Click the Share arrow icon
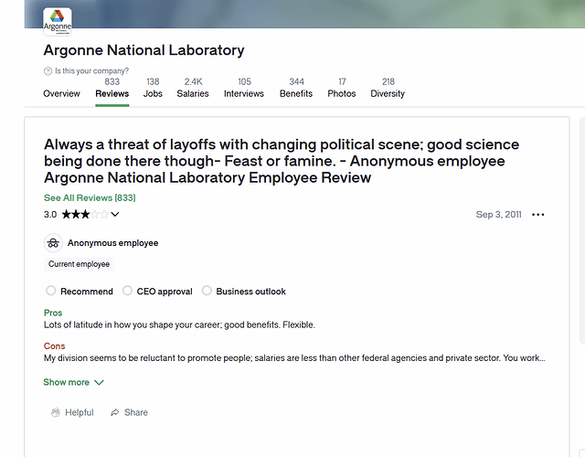 (x=115, y=413)
